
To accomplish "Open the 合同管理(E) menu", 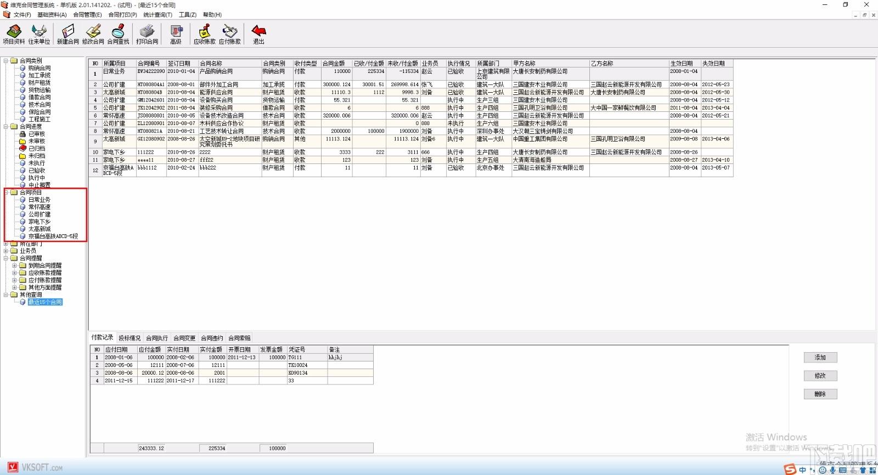I will [x=87, y=15].
